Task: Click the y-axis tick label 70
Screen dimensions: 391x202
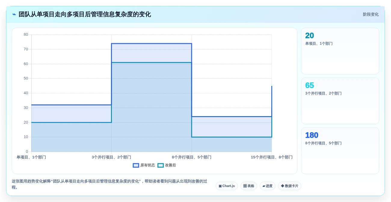Action: [26, 49]
